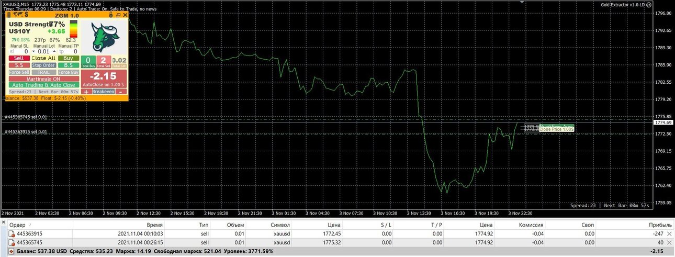Viewport: 675px width, 257px height.
Task: Click the Force Buy button
Action: tap(69, 72)
